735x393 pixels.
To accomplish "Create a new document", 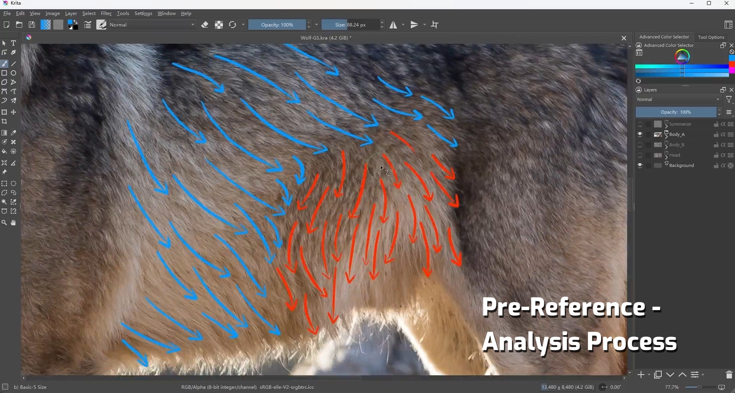I will (7, 25).
